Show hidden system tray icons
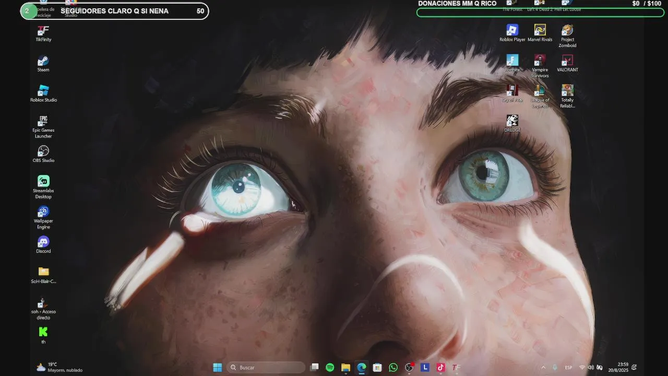 click(x=543, y=368)
